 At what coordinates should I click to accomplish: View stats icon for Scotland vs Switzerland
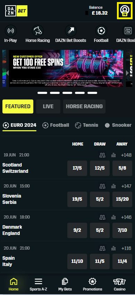(113, 155)
